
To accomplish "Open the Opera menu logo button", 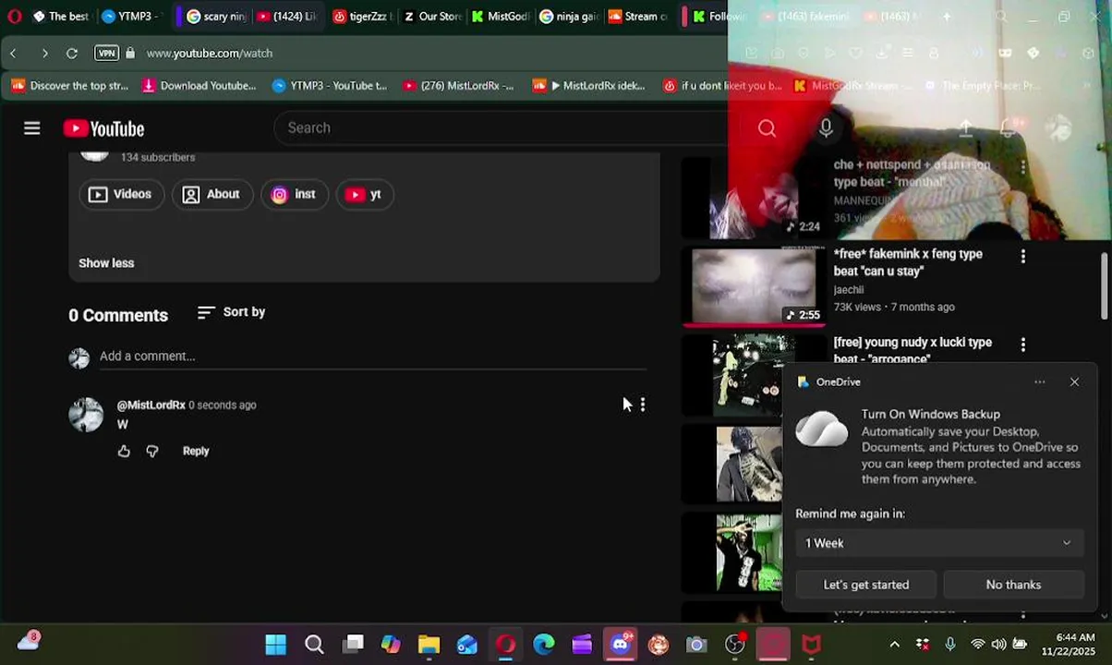I will click(14, 16).
